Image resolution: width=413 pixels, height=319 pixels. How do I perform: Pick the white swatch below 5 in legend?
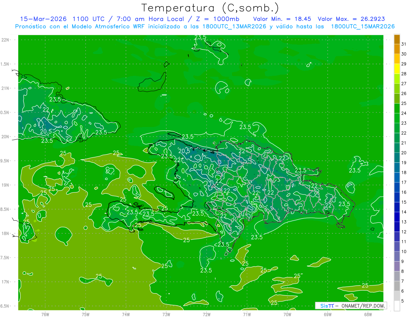(x=397, y=306)
